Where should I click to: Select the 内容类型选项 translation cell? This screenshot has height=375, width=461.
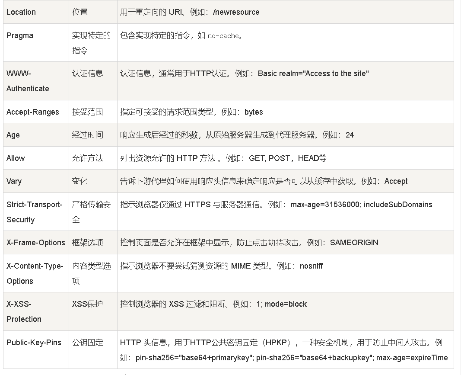(93, 273)
